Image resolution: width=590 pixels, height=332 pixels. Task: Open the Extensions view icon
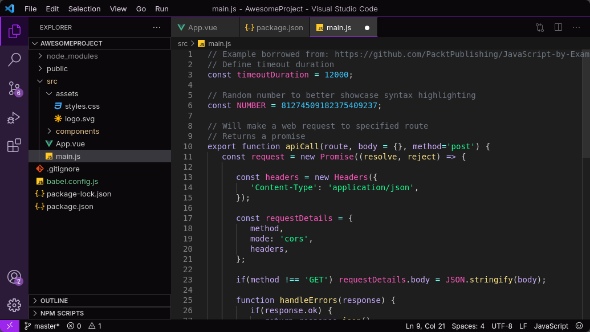pos(14,146)
